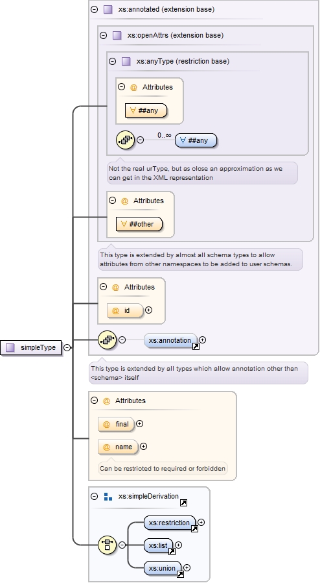Click the sequence compositor icon before xs:annotation
The width and height of the screenshot is (320, 583).
coord(107,340)
